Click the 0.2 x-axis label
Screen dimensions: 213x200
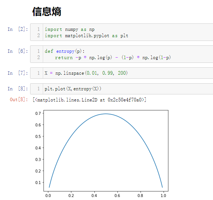click(x=71, y=196)
